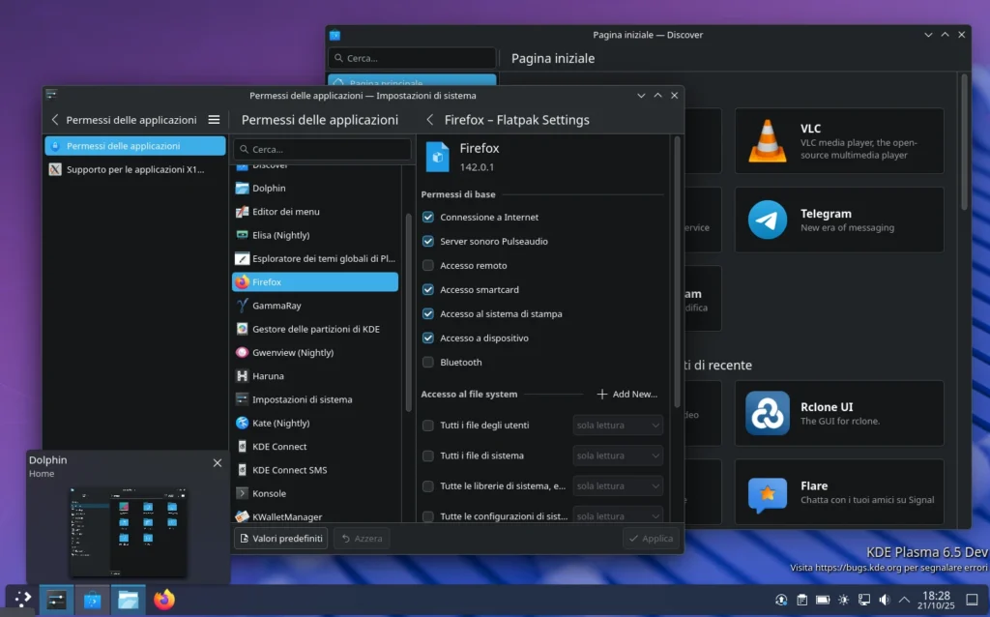Open the sola lettura dropdown for system files
Screen dimensions: 990x617
click(617, 455)
